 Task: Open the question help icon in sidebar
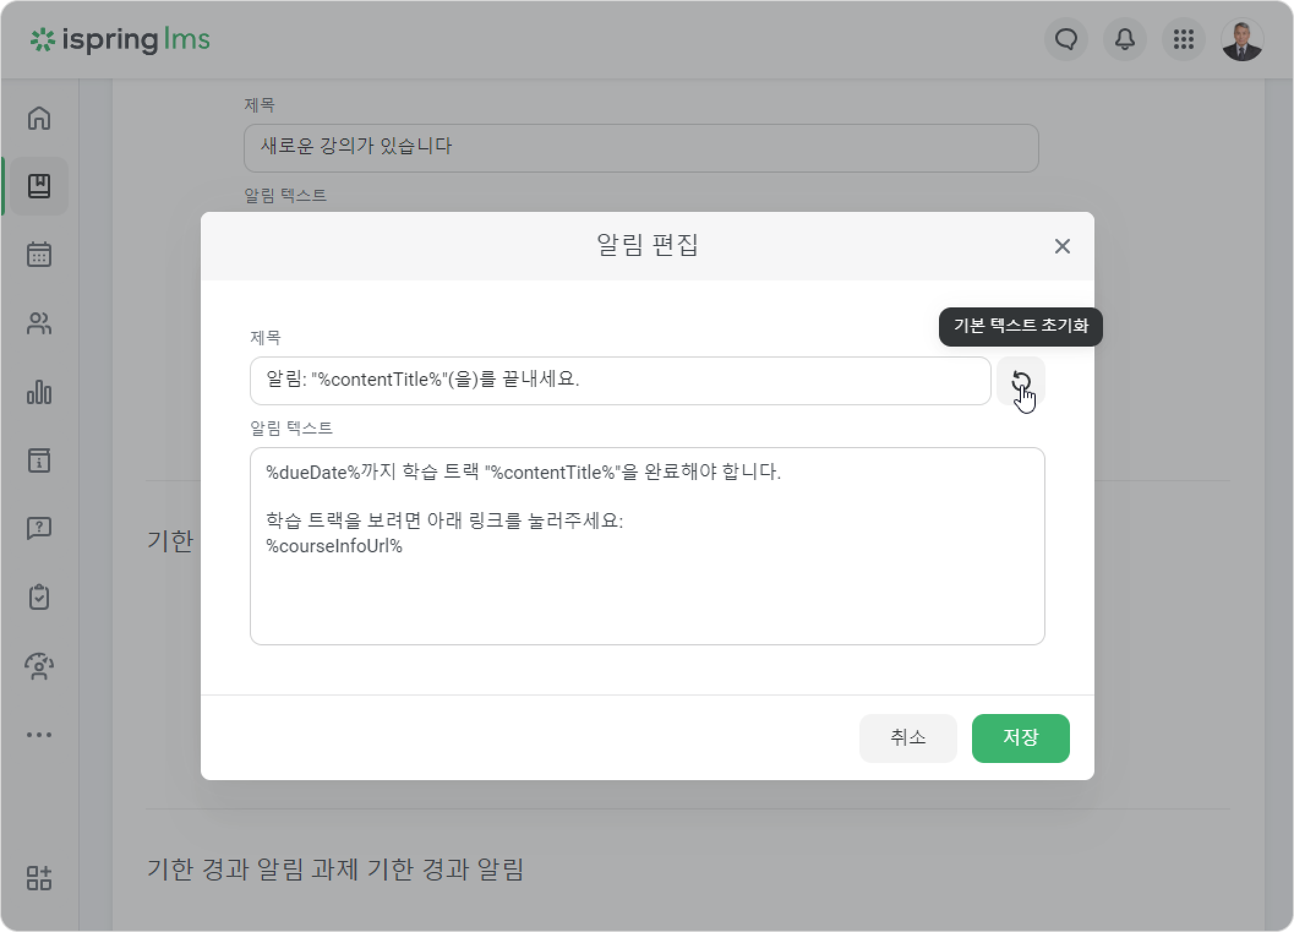tap(39, 528)
